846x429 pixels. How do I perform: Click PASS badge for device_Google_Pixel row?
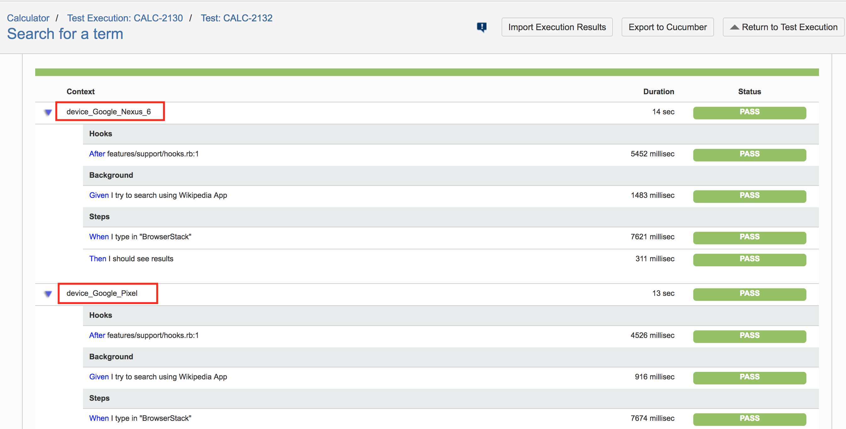750,294
